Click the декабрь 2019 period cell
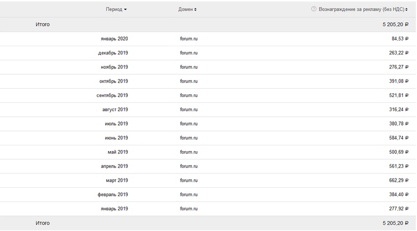 [x=113, y=53]
